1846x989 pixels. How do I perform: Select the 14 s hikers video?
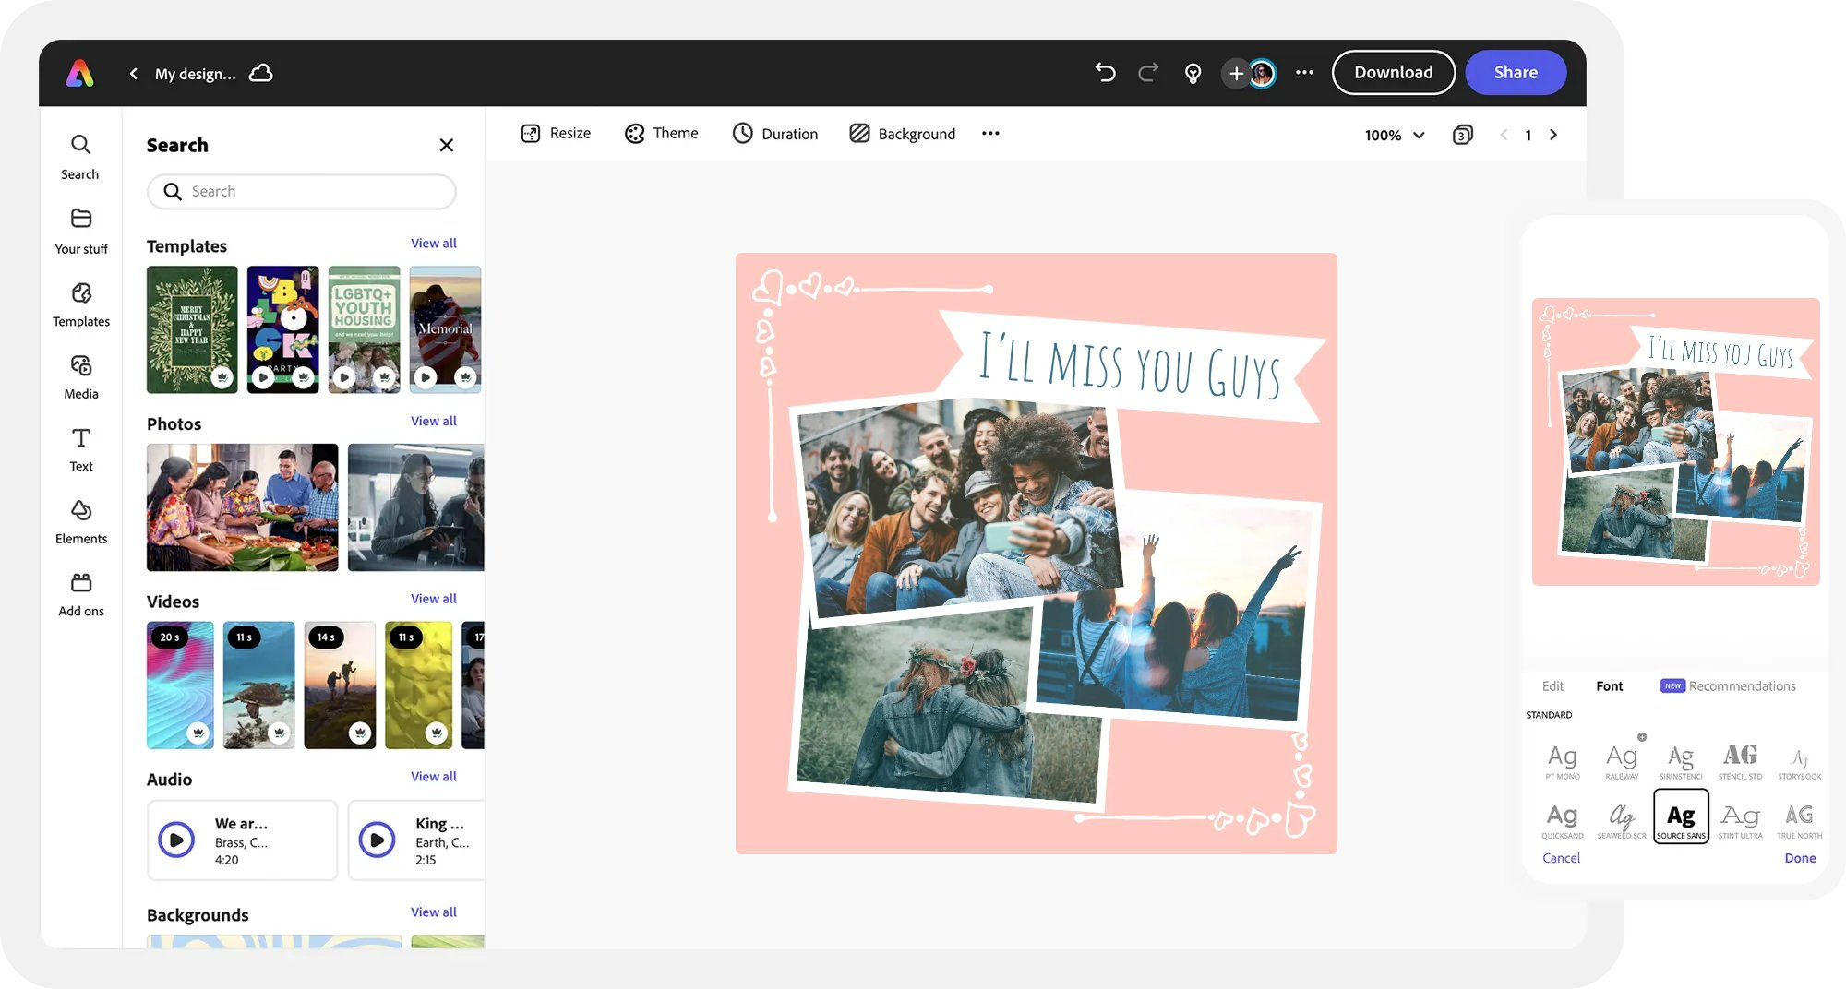click(x=340, y=685)
